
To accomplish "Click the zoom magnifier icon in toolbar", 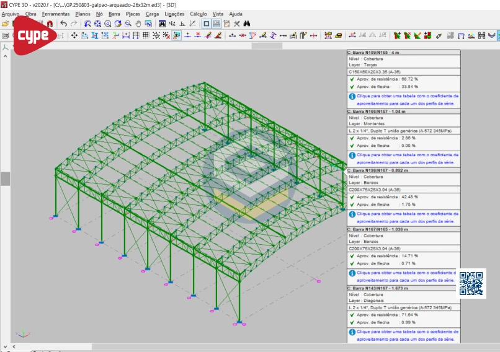I will coord(128,24).
